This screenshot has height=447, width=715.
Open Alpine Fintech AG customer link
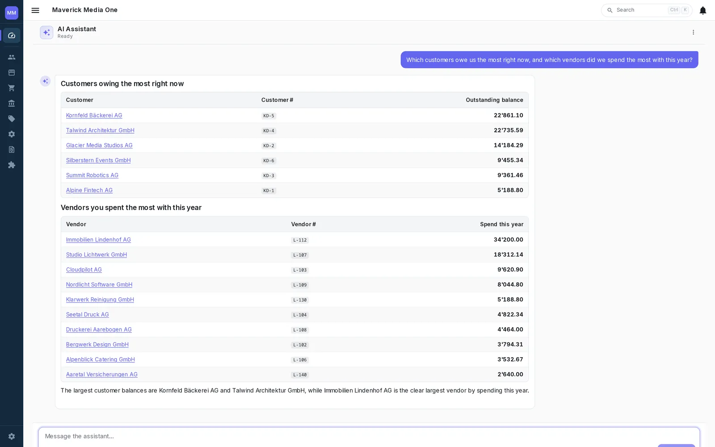tap(89, 190)
